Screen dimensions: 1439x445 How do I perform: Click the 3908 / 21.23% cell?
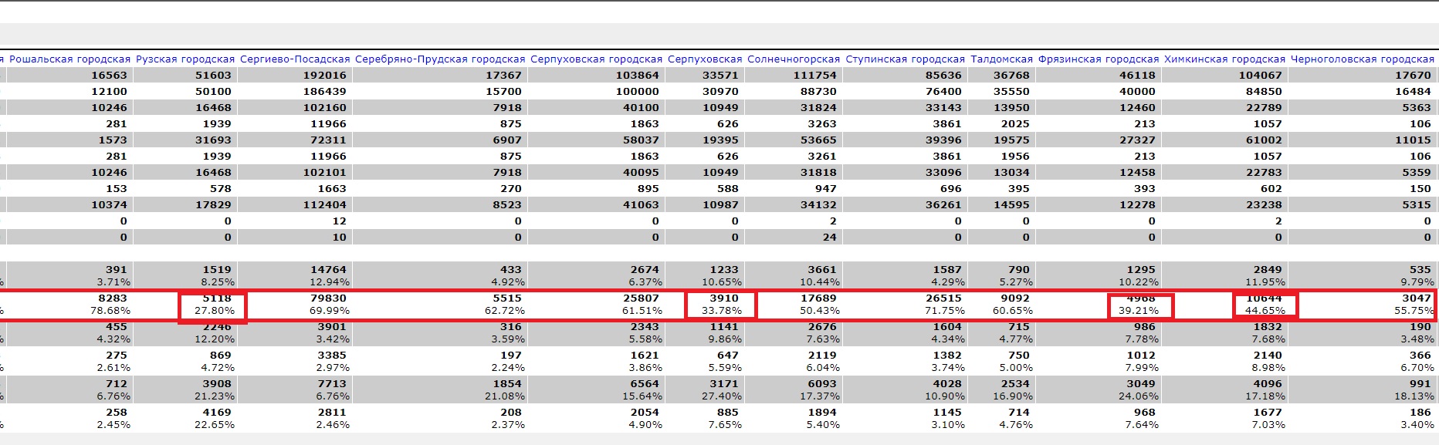point(185,389)
